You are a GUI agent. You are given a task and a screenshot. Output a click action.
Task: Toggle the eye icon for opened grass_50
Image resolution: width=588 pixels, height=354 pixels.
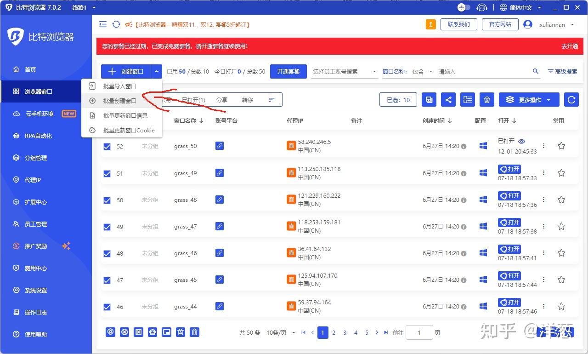coord(521,141)
